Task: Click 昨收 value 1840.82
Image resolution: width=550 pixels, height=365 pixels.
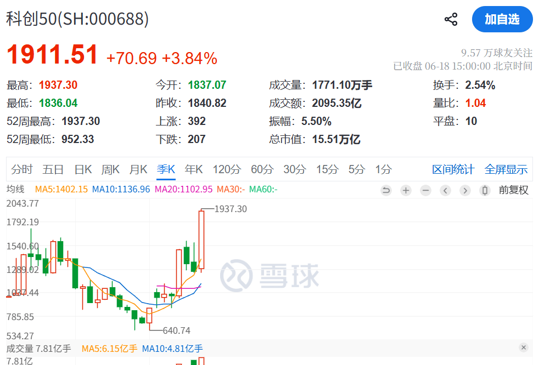Action: (207, 104)
